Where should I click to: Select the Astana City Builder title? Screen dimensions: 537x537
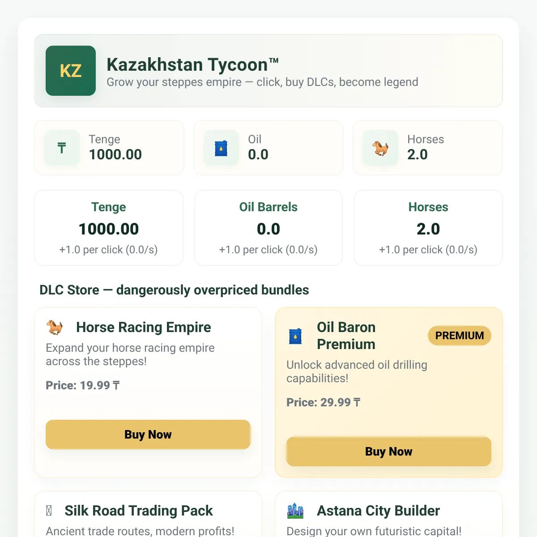[x=379, y=511]
